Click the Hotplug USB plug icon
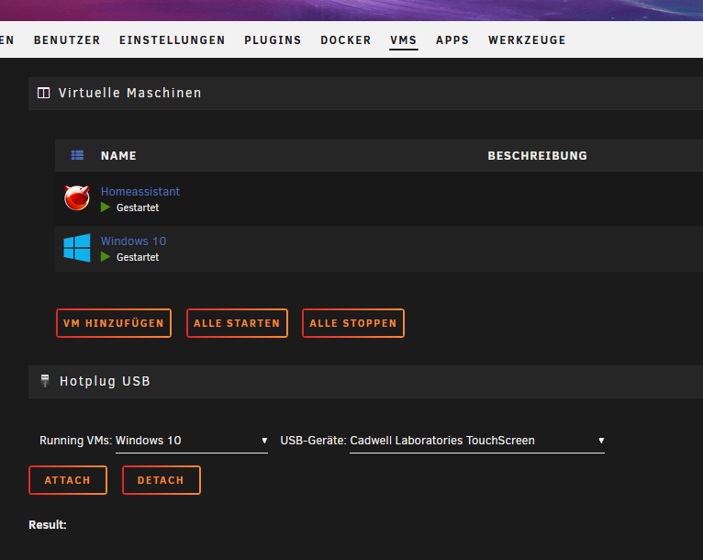Image resolution: width=703 pixels, height=560 pixels. click(x=45, y=381)
